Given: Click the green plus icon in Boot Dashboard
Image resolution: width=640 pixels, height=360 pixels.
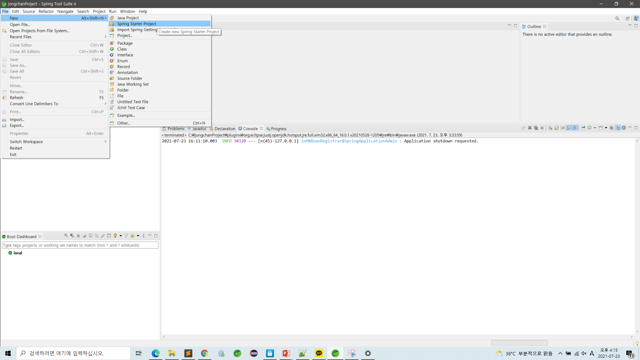Looking at the screenshot, I should click(132, 236).
